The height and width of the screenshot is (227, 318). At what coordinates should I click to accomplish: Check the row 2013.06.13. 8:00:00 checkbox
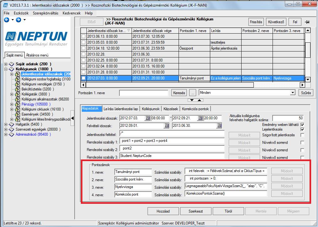(83, 36)
